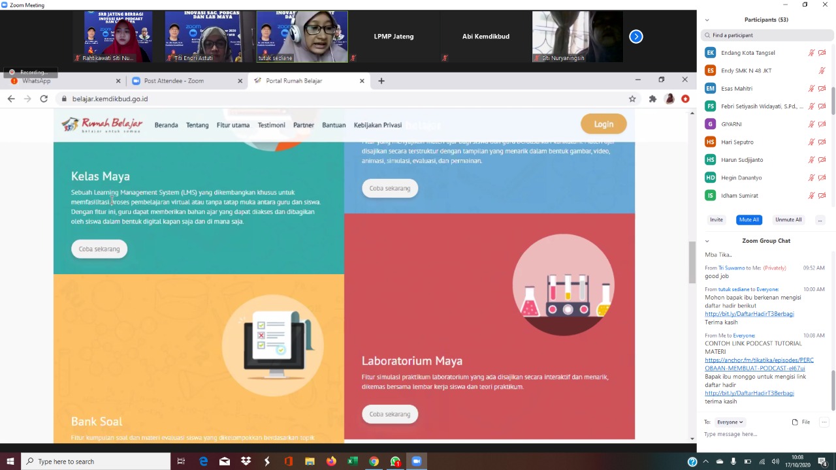This screenshot has width=836, height=470.
Task: Show next video thumbnails with the blue arrow
Action: [x=636, y=37]
